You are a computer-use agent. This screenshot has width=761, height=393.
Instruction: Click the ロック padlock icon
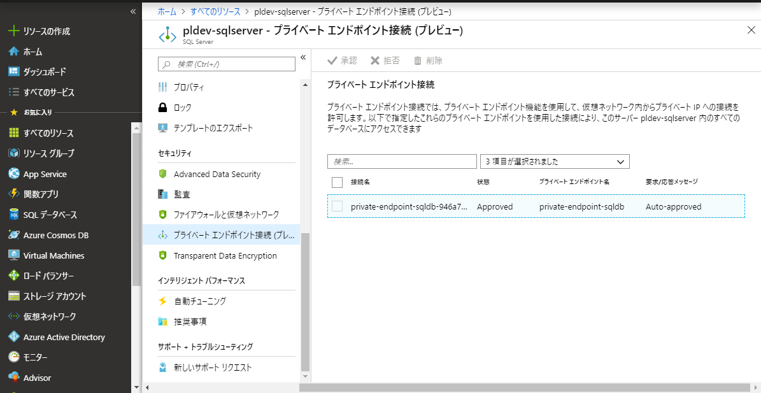163,107
